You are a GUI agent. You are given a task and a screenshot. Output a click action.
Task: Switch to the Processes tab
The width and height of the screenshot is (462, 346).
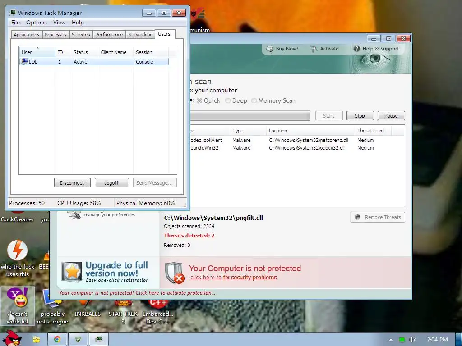[x=55, y=35]
